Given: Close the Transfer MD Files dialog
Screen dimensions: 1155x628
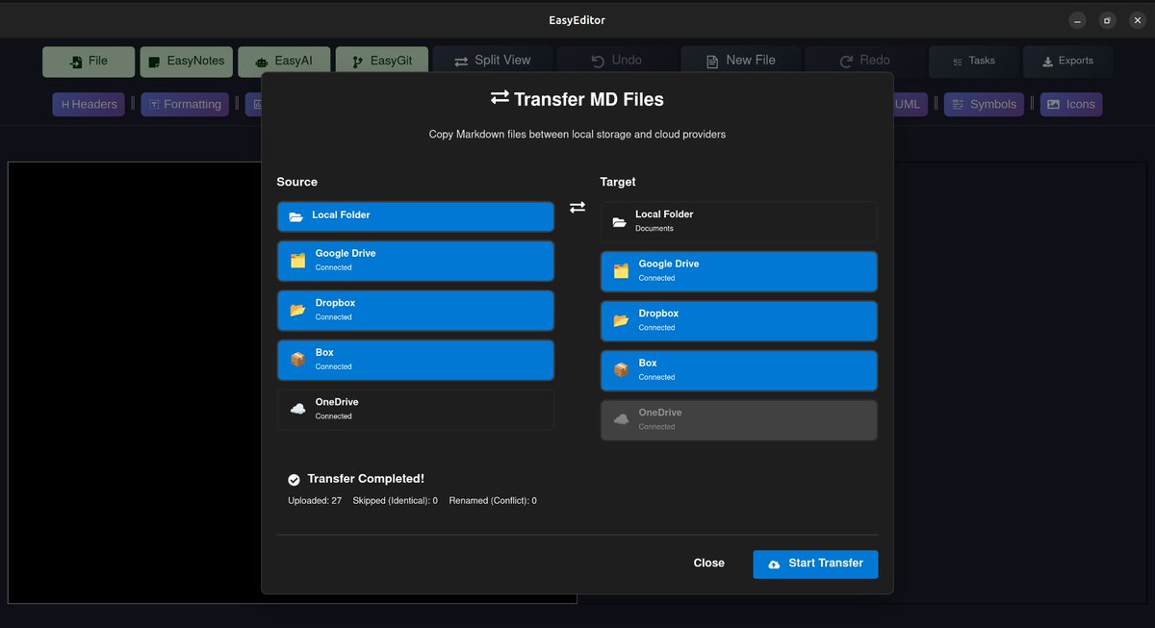Looking at the screenshot, I should [709, 564].
